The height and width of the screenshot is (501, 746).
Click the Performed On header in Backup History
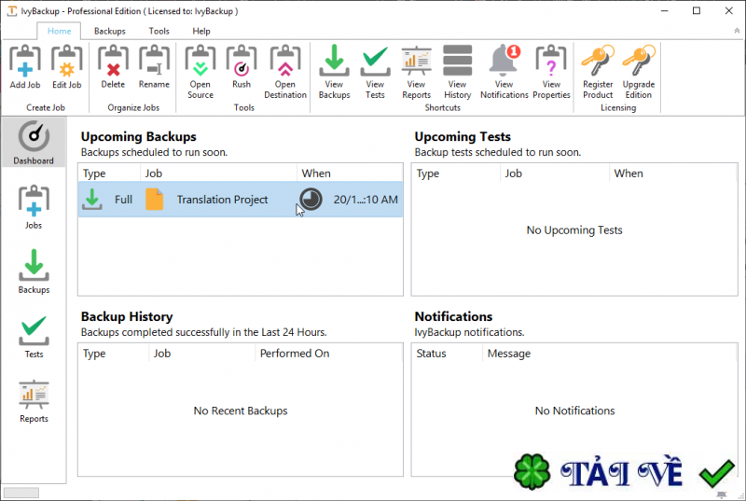[328, 354]
